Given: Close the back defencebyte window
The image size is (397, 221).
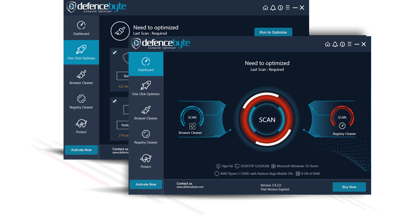Looking at the screenshot, I should click(x=302, y=8).
